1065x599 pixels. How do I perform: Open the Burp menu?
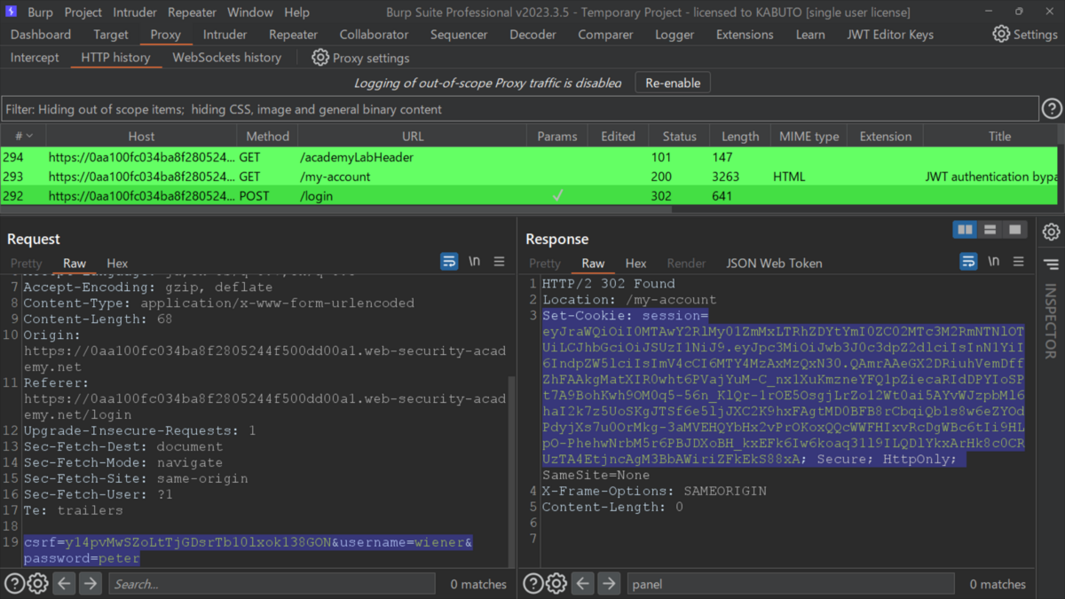[40, 12]
